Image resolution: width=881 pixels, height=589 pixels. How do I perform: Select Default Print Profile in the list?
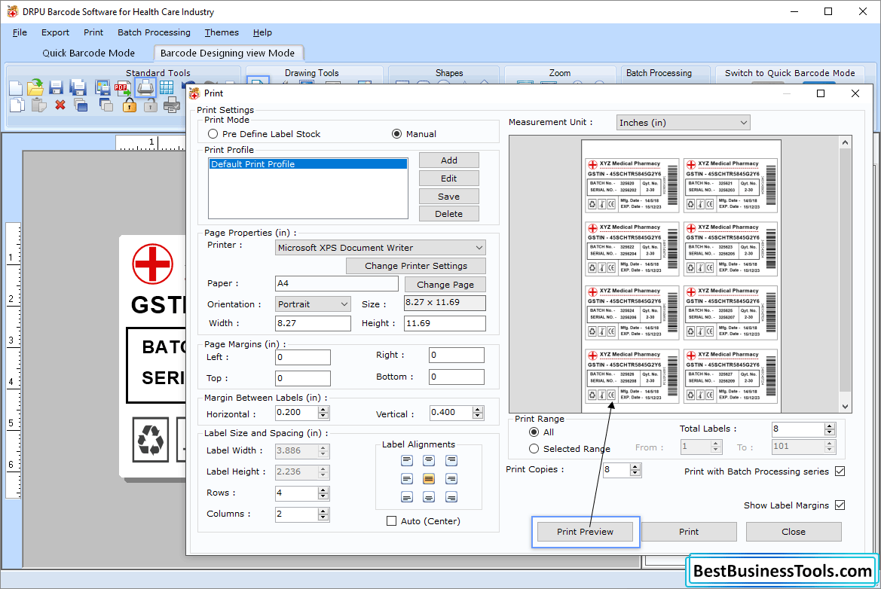coord(308,164)
